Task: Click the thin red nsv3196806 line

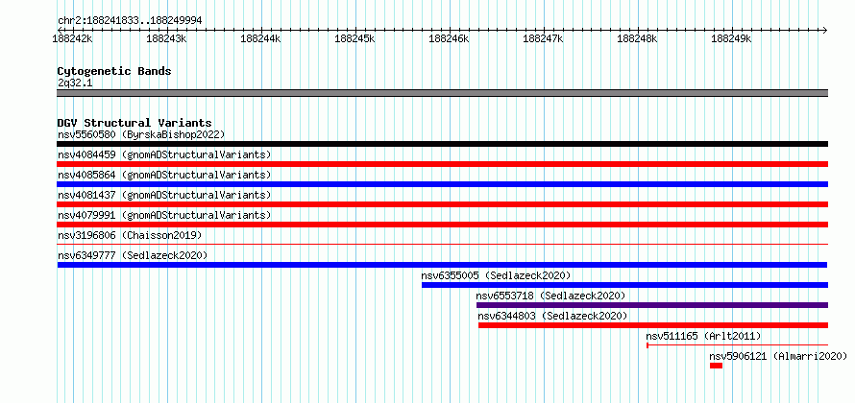Action: pyautogui.click(x=443, y=245)
